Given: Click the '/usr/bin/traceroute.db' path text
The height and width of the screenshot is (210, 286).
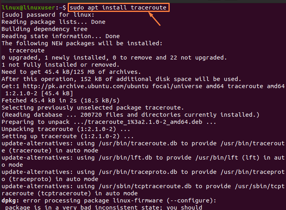Looking at the screenshot, I should click(x=138, y=143).
